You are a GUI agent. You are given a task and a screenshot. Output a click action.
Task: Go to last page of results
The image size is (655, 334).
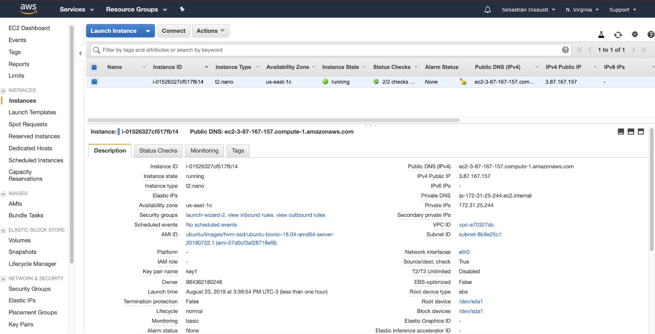(x=644, y=50)
